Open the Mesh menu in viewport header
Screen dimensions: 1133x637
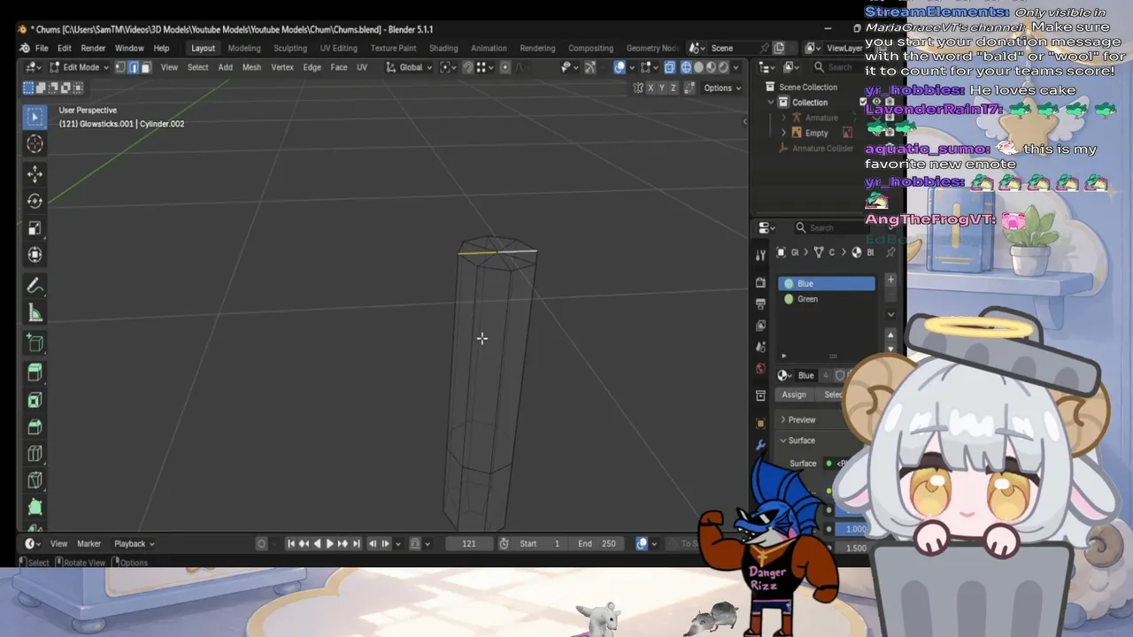pos(251,67)
